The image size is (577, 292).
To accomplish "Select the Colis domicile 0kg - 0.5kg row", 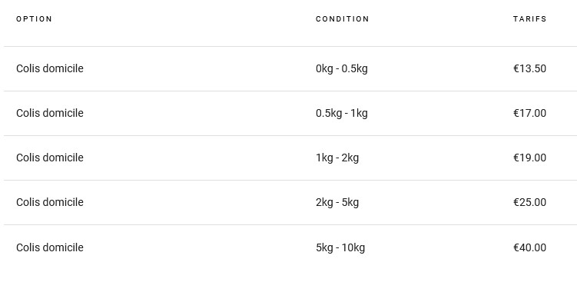I will click(290, 69).
